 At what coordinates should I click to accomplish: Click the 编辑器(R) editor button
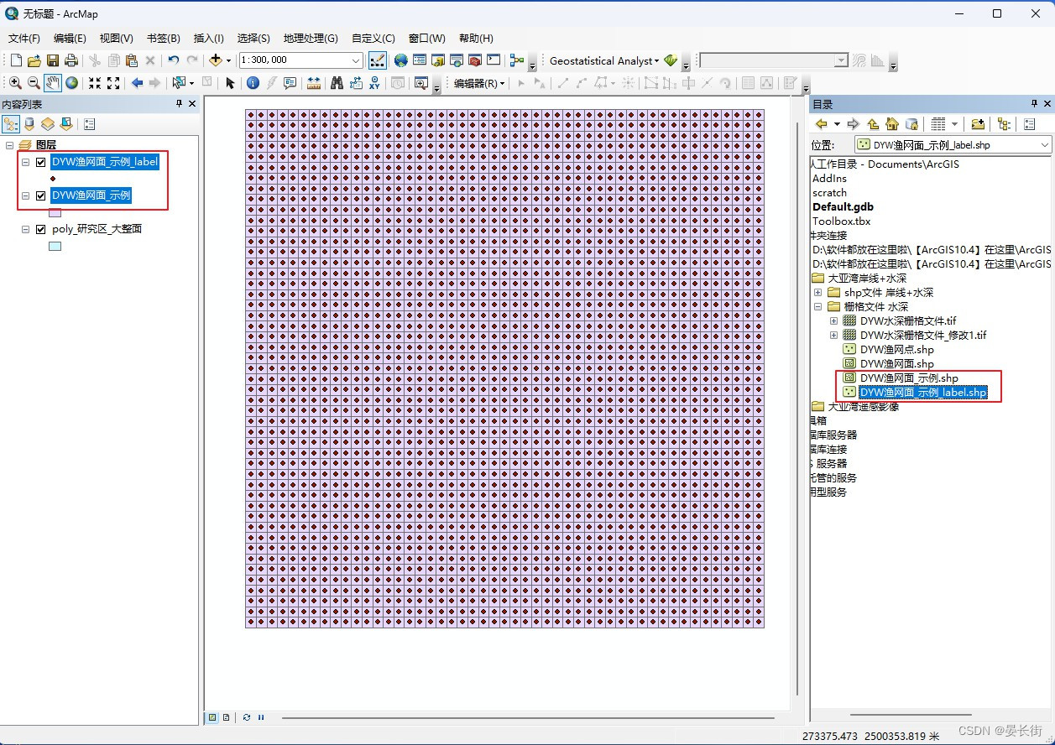[479, 83]
